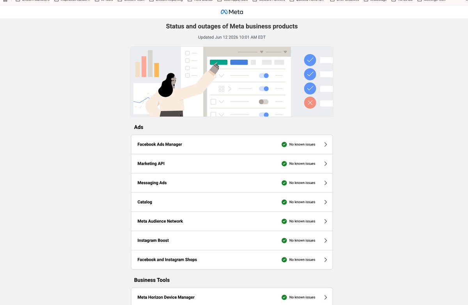This screenshot has height=305, width=468.
Task: Click "No known issues" for Facebook and Instagram Shops
Action: 302,260
